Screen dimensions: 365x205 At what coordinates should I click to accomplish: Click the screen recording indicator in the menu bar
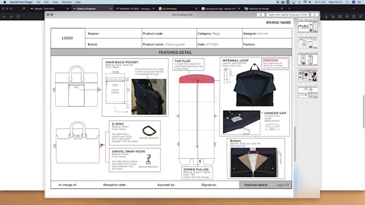tap(278, 2)
